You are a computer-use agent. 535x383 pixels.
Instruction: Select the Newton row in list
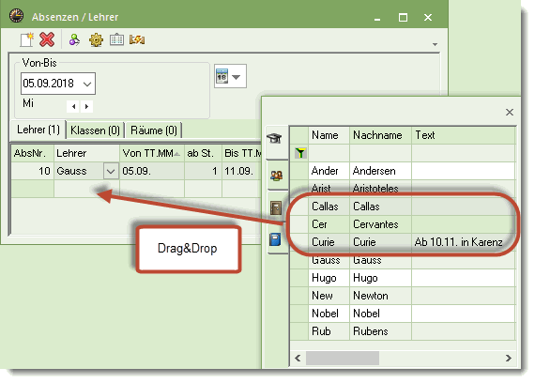403,296
